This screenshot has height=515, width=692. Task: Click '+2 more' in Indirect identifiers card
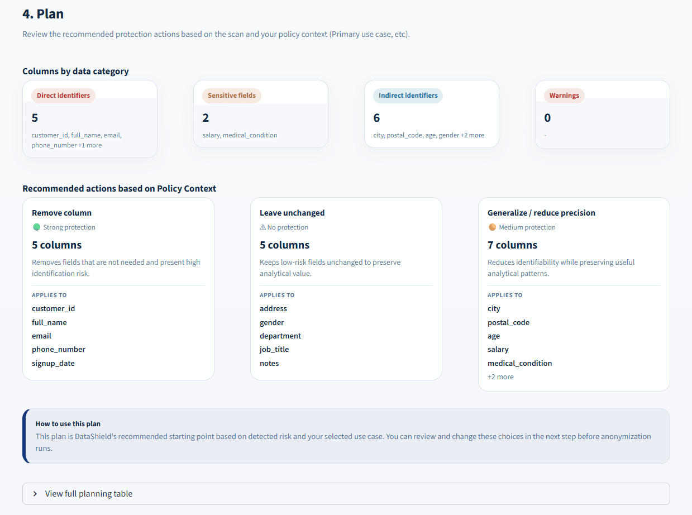click(x=473, y=135)
